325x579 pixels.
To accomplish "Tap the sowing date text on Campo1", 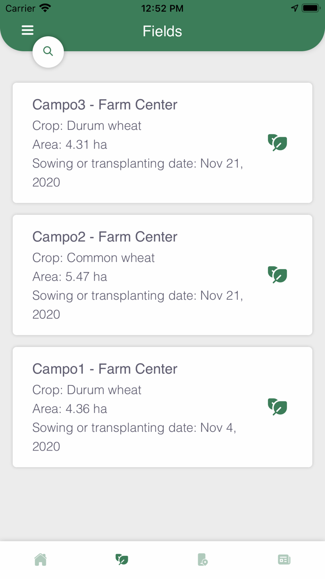I will tap(138, 427).
